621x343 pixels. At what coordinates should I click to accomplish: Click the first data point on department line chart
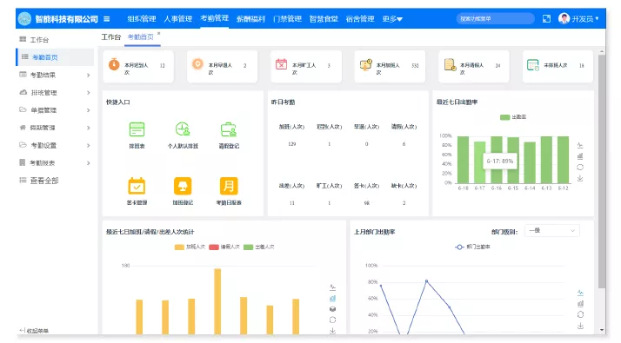point(381,286)
